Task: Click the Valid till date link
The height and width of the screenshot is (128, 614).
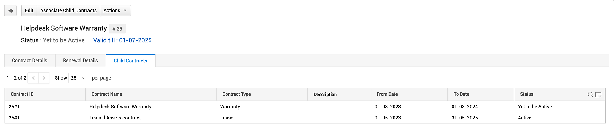Action: tap(122, 40)
